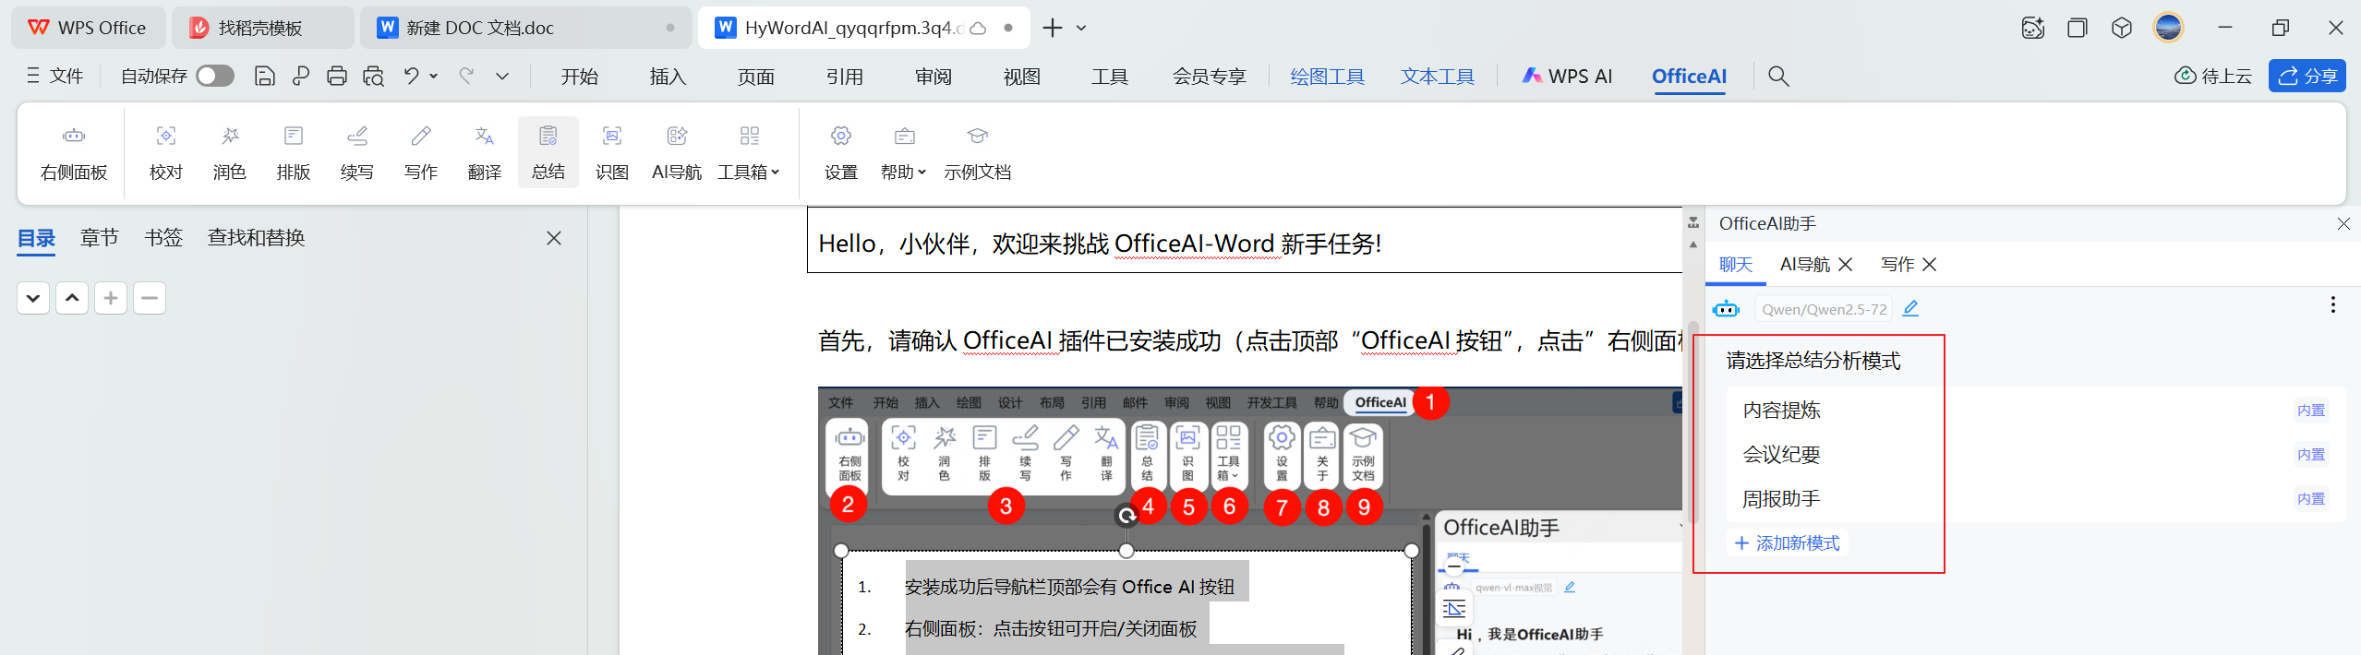The height and width of the screenshot is (655, 2361).
Task: Click the output PDF icon beside save
Action: [301, 77]
